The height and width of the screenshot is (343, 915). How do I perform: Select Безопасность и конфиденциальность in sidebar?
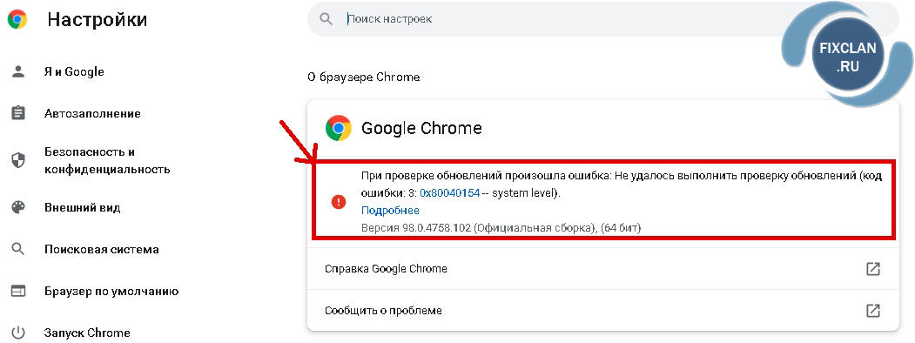107,160
